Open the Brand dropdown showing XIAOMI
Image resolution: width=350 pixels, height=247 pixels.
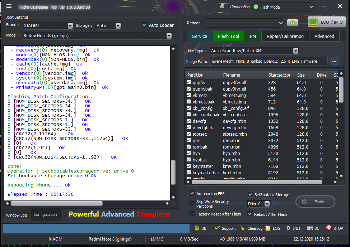click(70, 26)
